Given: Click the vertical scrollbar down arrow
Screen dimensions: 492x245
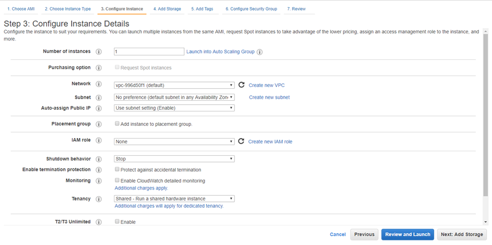Looking at the screenshot, I should [486, 222].
